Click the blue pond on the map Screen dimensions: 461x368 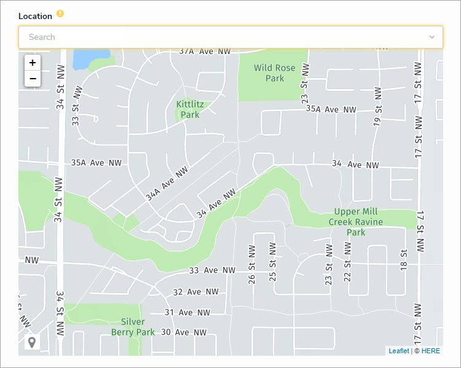pyautogui.click(x=91, y=60)
